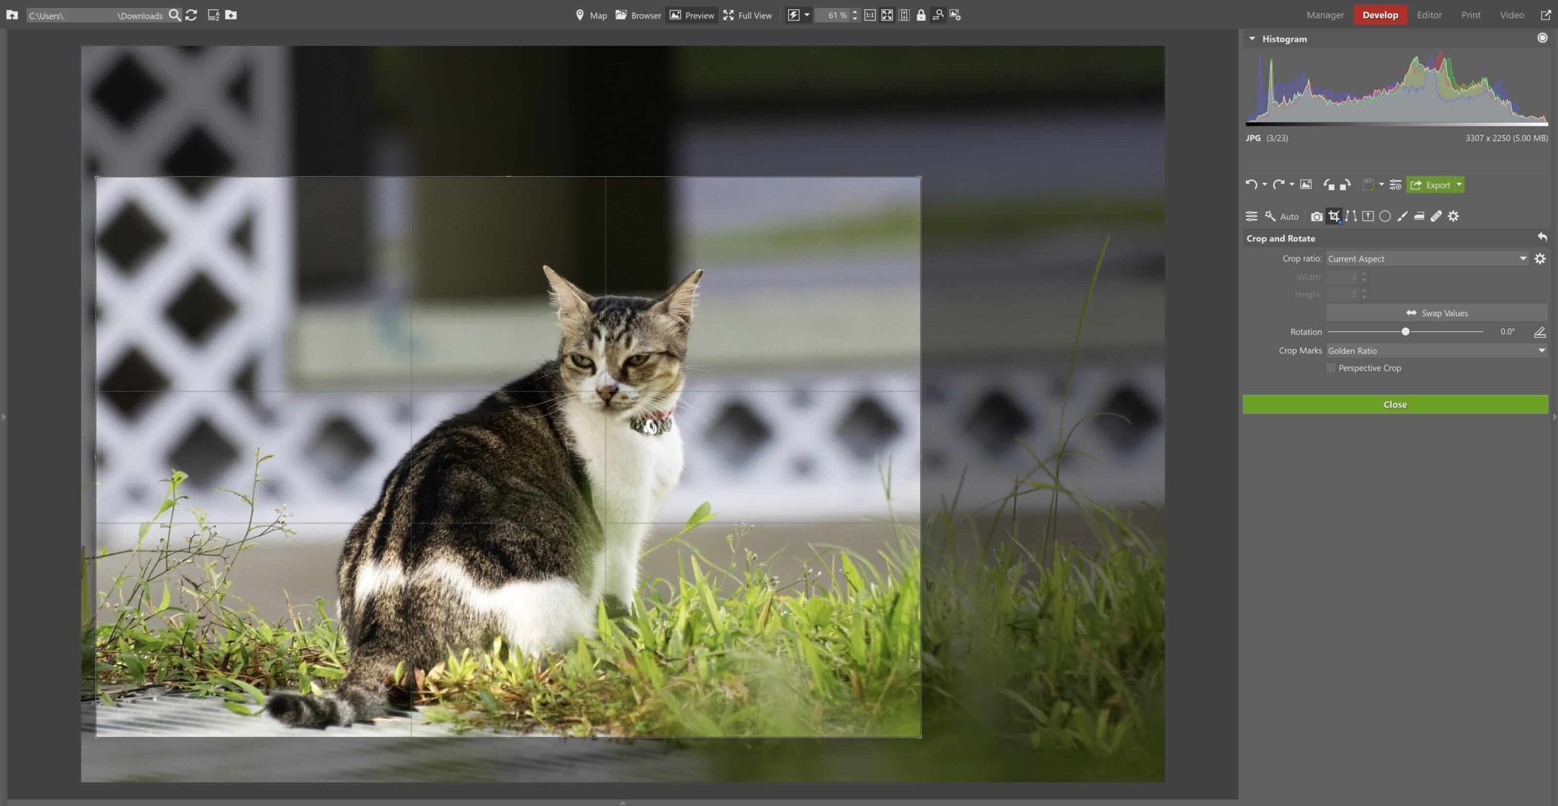Image resolution: width=1558 pixels, height=806 pixels.
Task: Open Full View mode
Action: click(747, 15)
